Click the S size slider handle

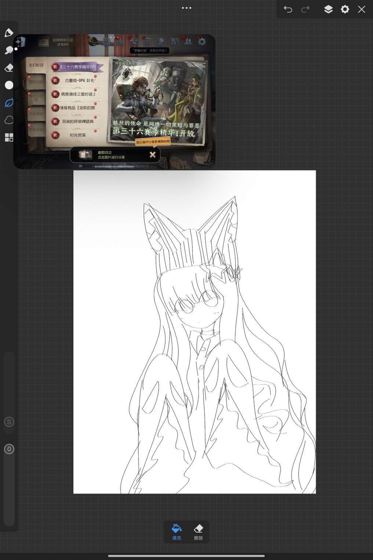click(9, 422)
